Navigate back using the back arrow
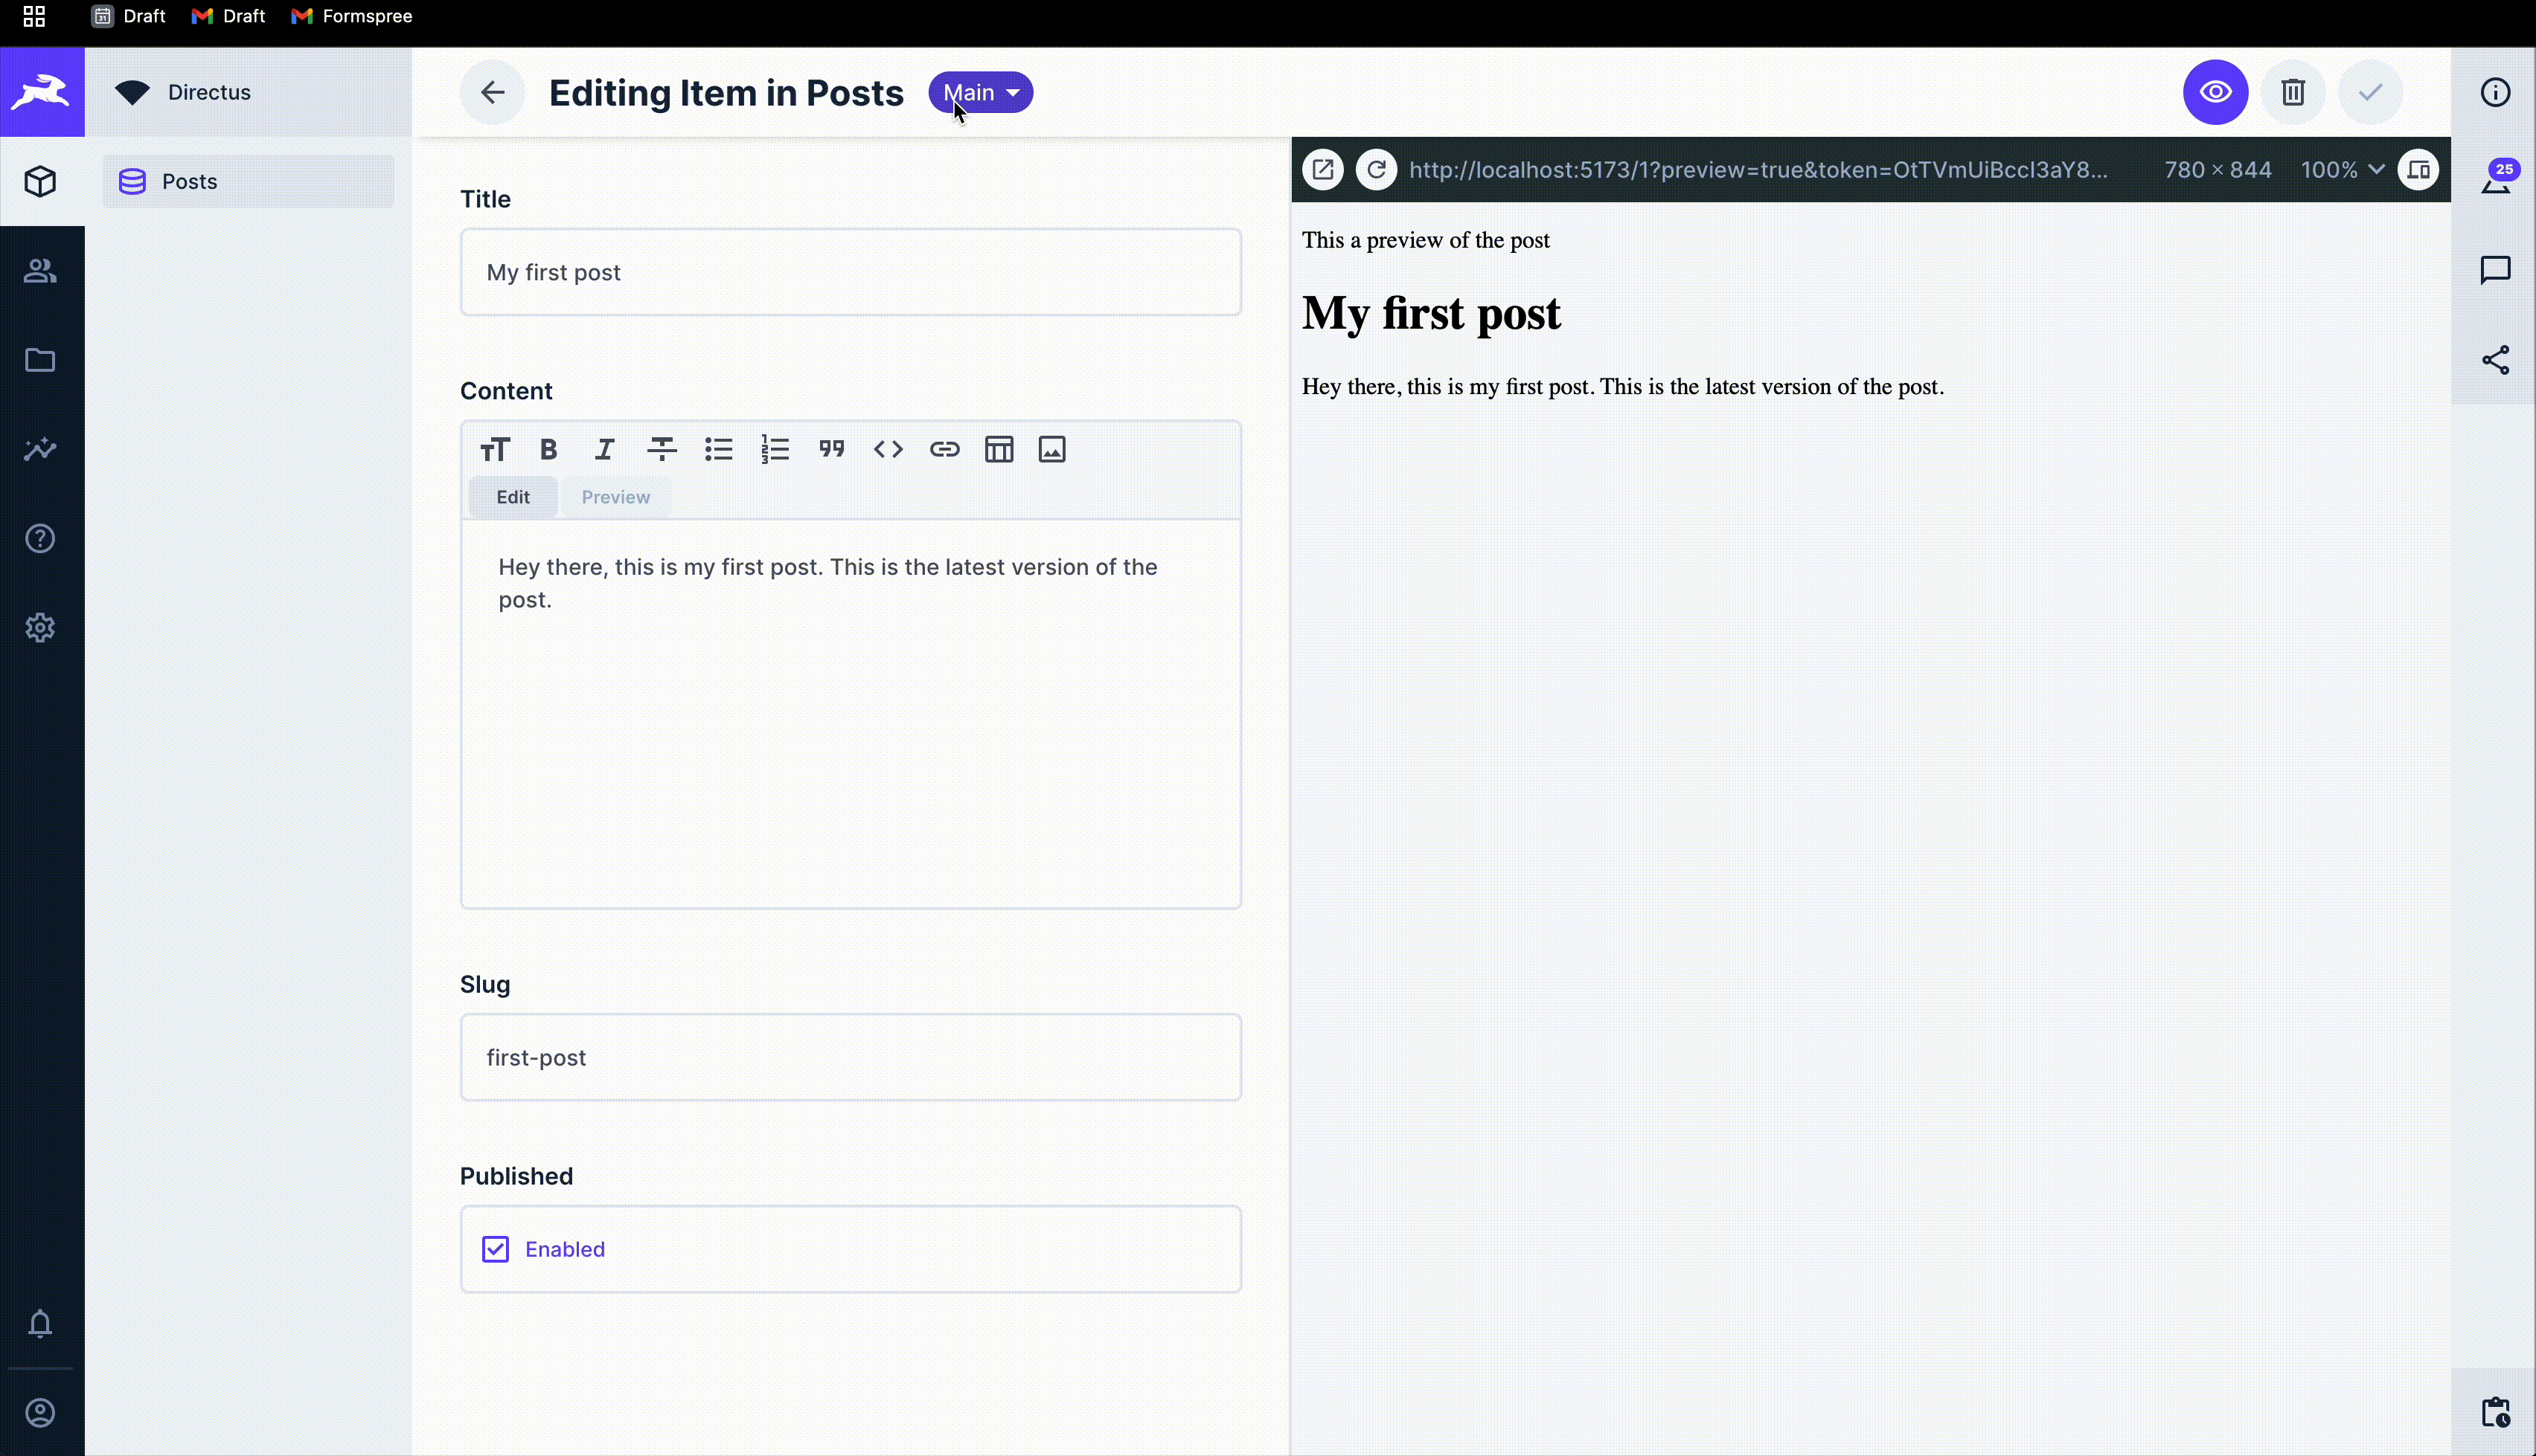 (492, 92)
